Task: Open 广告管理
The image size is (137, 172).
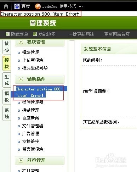Action: click(30, 134)
